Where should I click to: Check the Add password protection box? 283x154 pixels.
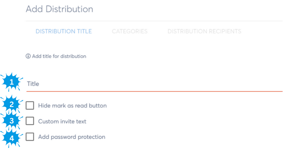pyautogui.click(x=30, y=137)
